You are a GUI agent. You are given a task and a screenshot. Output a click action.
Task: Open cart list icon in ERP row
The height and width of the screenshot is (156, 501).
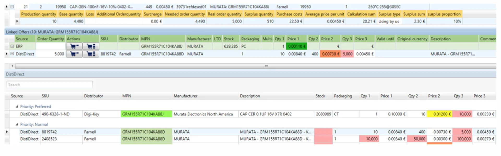point(91,46)
